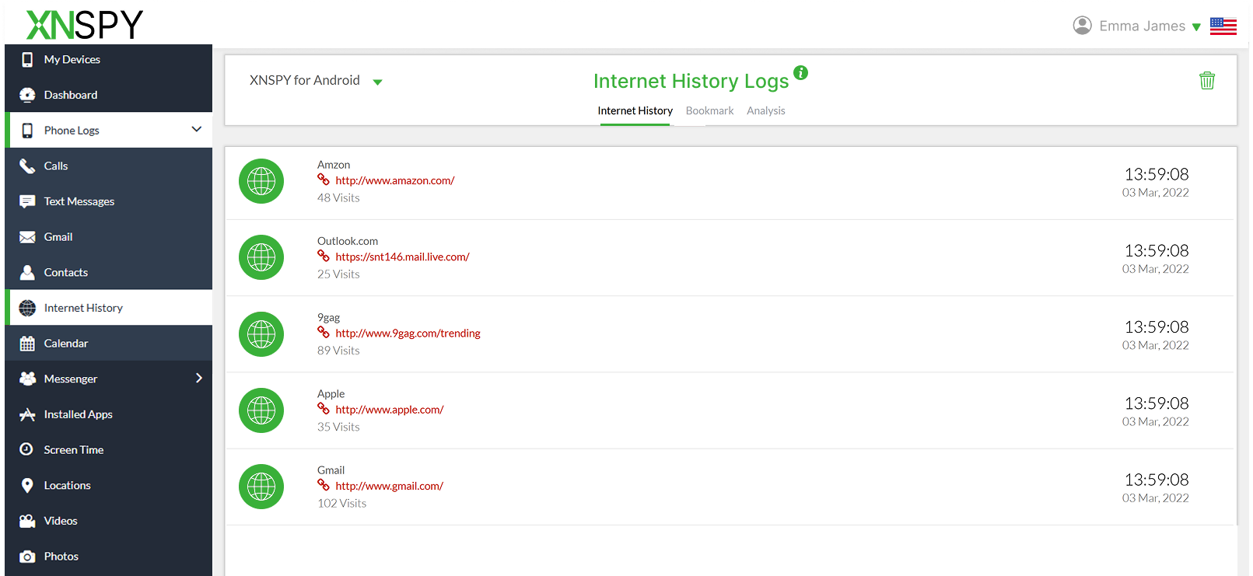Click the Internet History Logs heading
This screenshot has width=1253, height=576.
691,81
